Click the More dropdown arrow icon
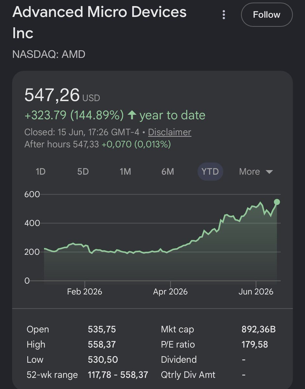This screenshot has height=389, width=305. (x=269, y=172)
